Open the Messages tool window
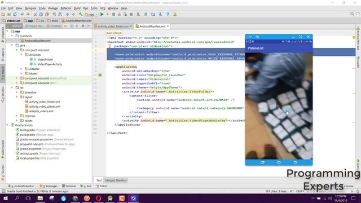 pos(49,186)
